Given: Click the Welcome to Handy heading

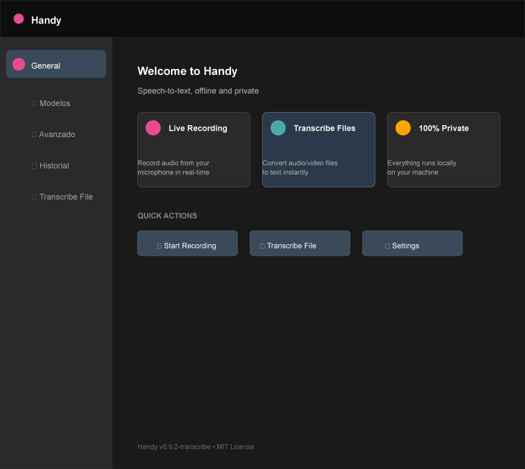Looking at the screenshot, I should point(187,71).
